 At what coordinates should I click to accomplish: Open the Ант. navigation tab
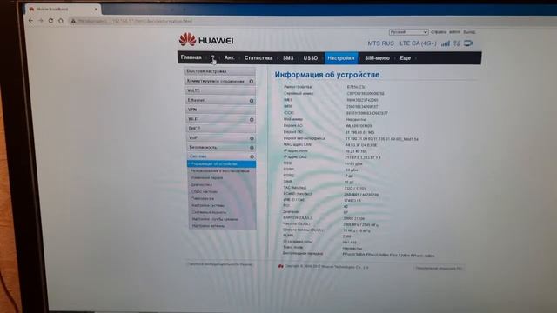[x=229, y=57]
